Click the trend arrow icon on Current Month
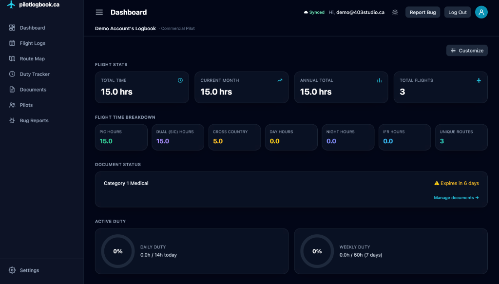 (x=280, y=80)
